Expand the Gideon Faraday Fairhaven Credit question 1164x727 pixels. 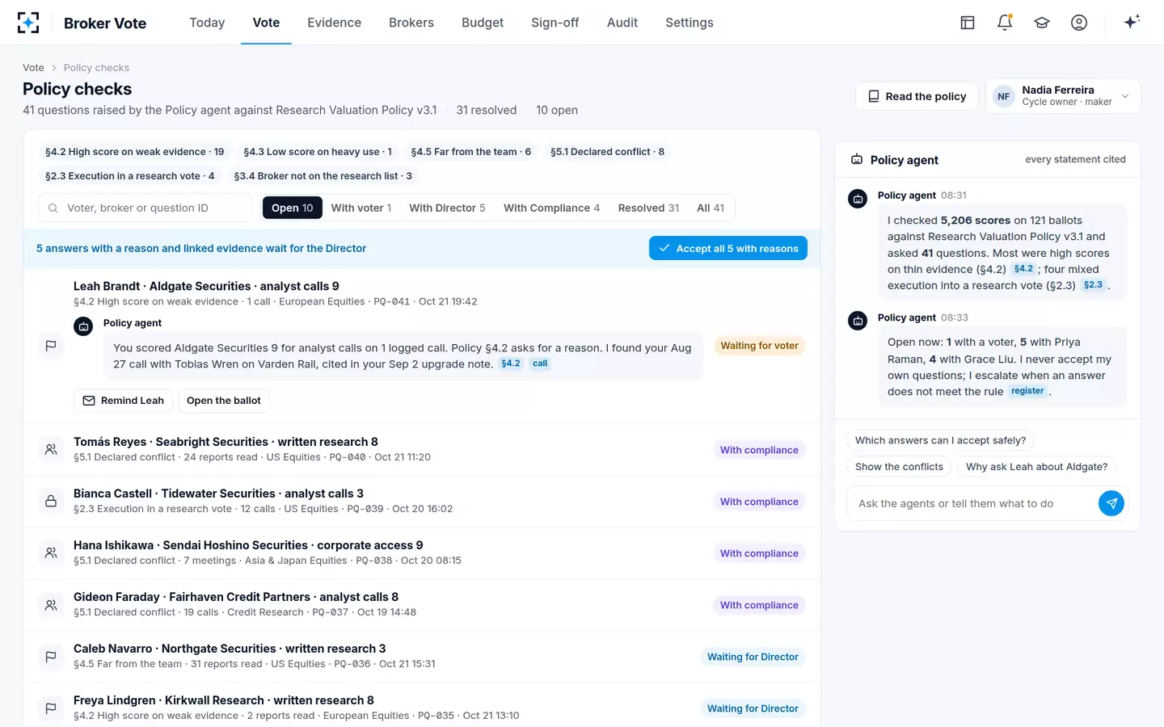point(422,604)
